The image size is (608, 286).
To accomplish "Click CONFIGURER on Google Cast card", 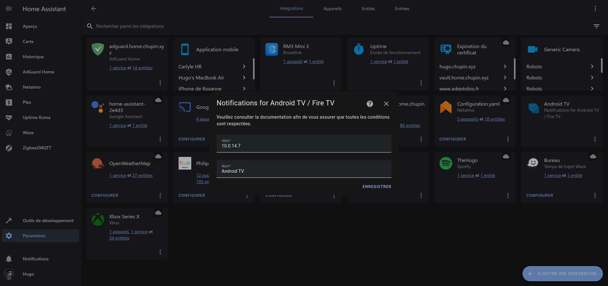I will [192, 139].
